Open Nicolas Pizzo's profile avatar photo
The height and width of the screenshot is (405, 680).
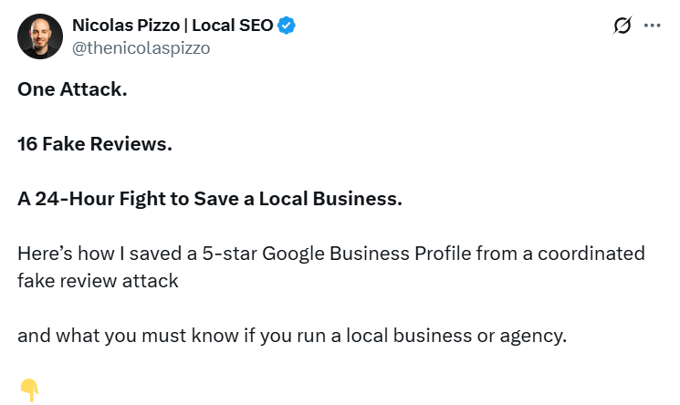pyautogui.click(x=38, y=36)
